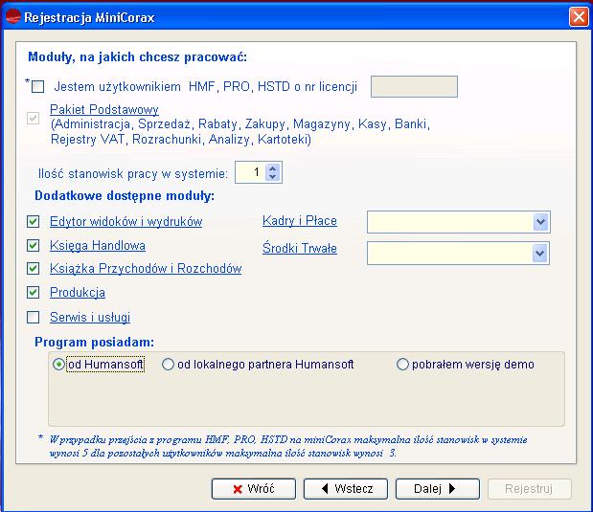The width and height of the screenshot is (593, 512).
Task: Click the Program posiadam heading
Action: click(x=95, y=342)
